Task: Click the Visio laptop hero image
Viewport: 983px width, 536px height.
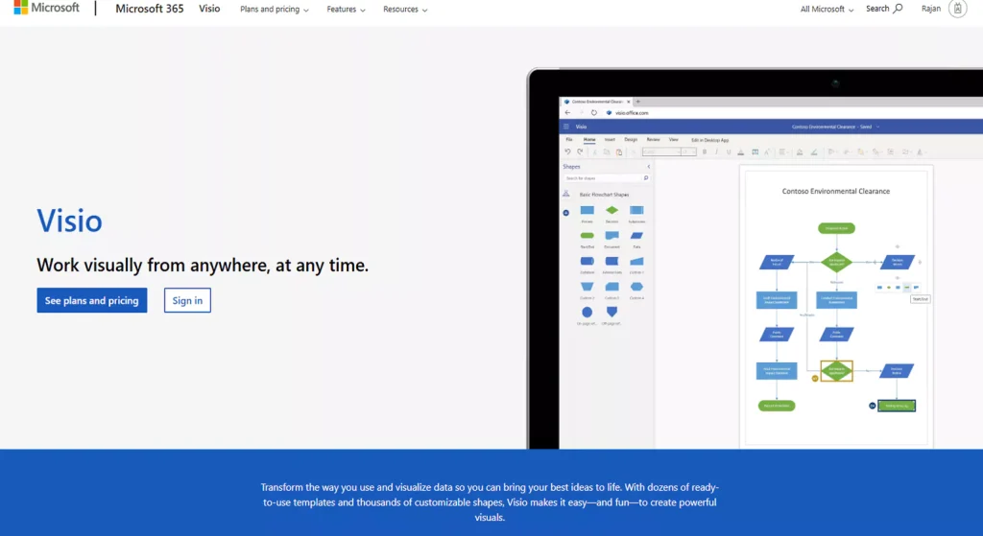Action: (x=755, y=258)
